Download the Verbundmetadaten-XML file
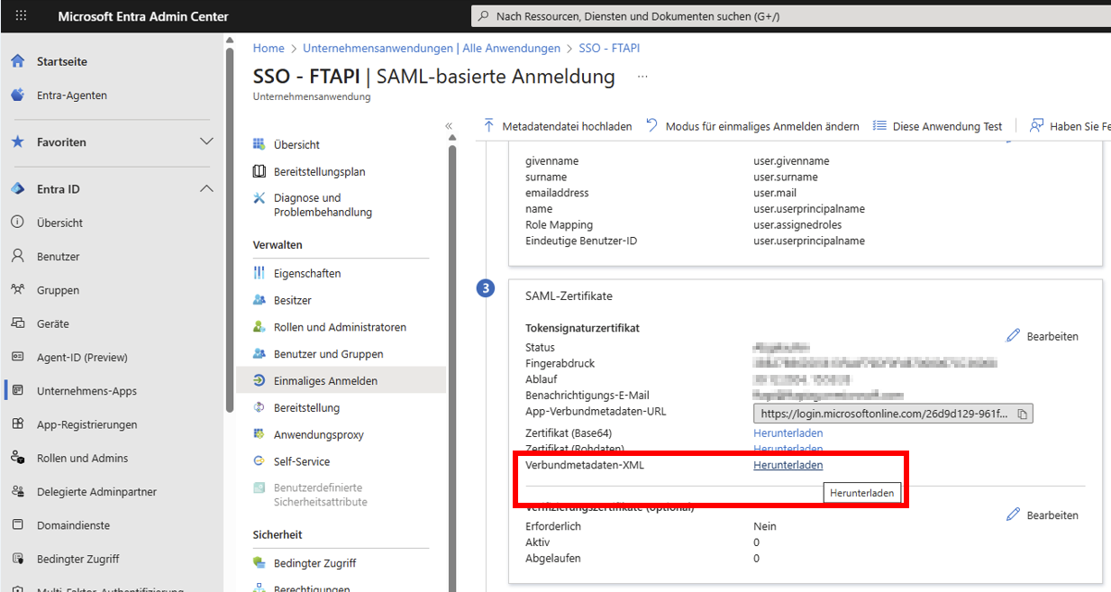The width and height of the screenshot is (1111, 592). tap(788, 465)
